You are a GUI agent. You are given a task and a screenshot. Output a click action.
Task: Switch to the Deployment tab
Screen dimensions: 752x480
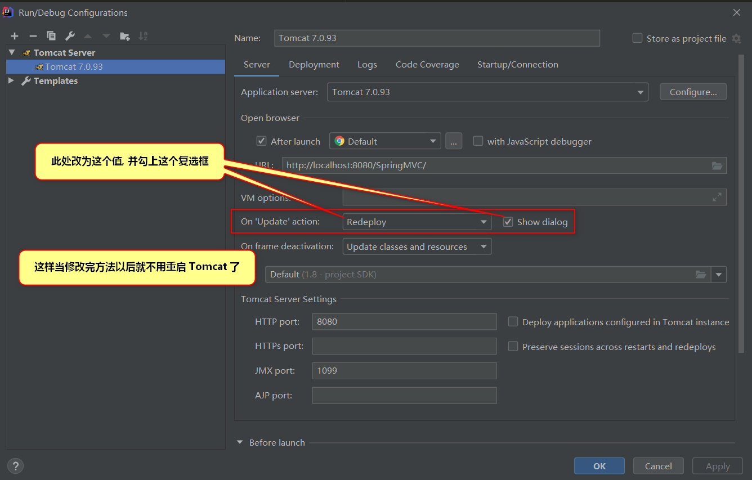point(314,65)
